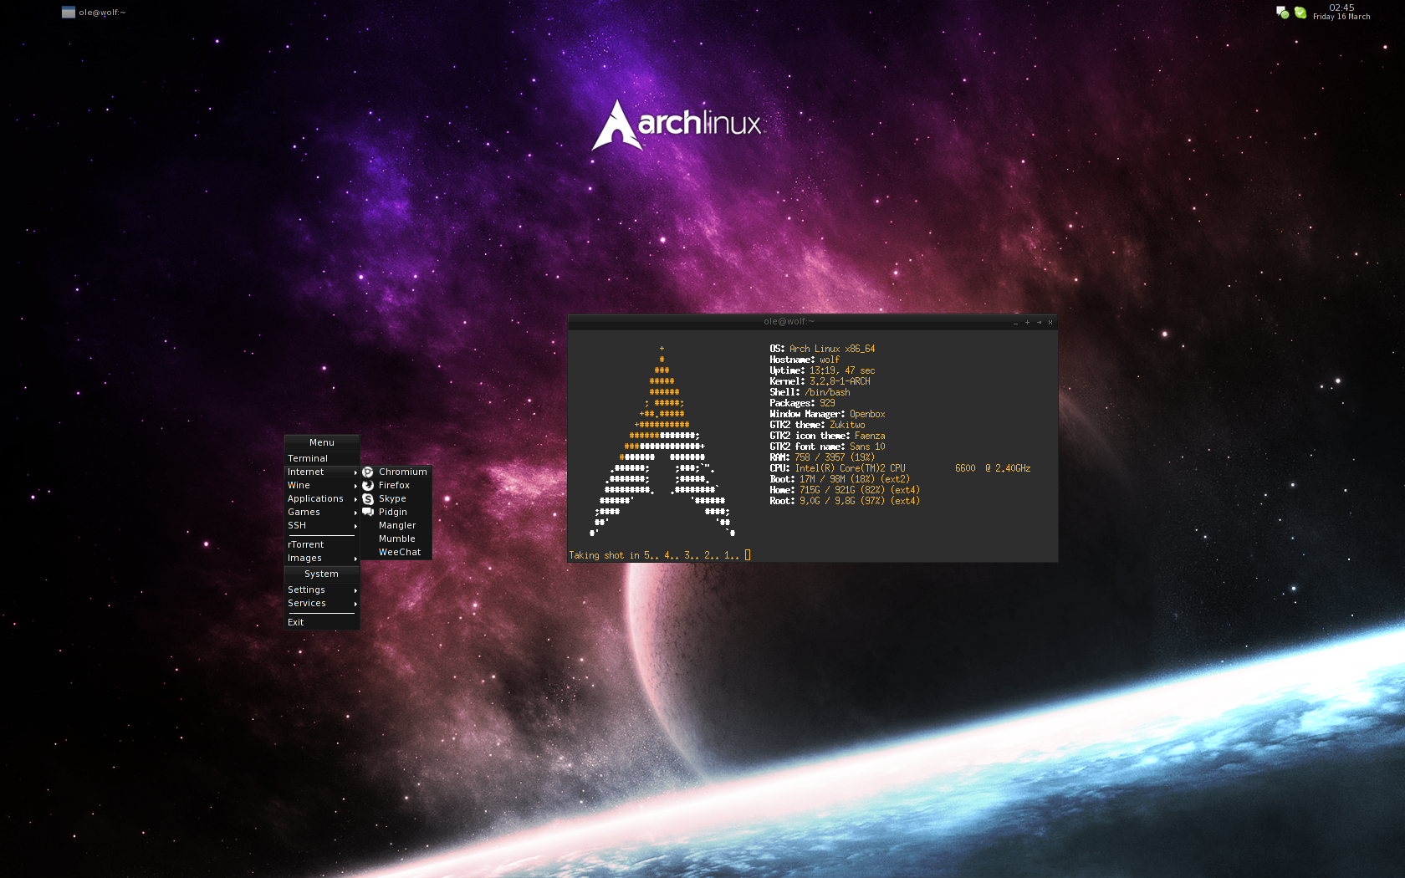Open the Services menu entry
The image size is (1405, 878).
coord(322,603)
